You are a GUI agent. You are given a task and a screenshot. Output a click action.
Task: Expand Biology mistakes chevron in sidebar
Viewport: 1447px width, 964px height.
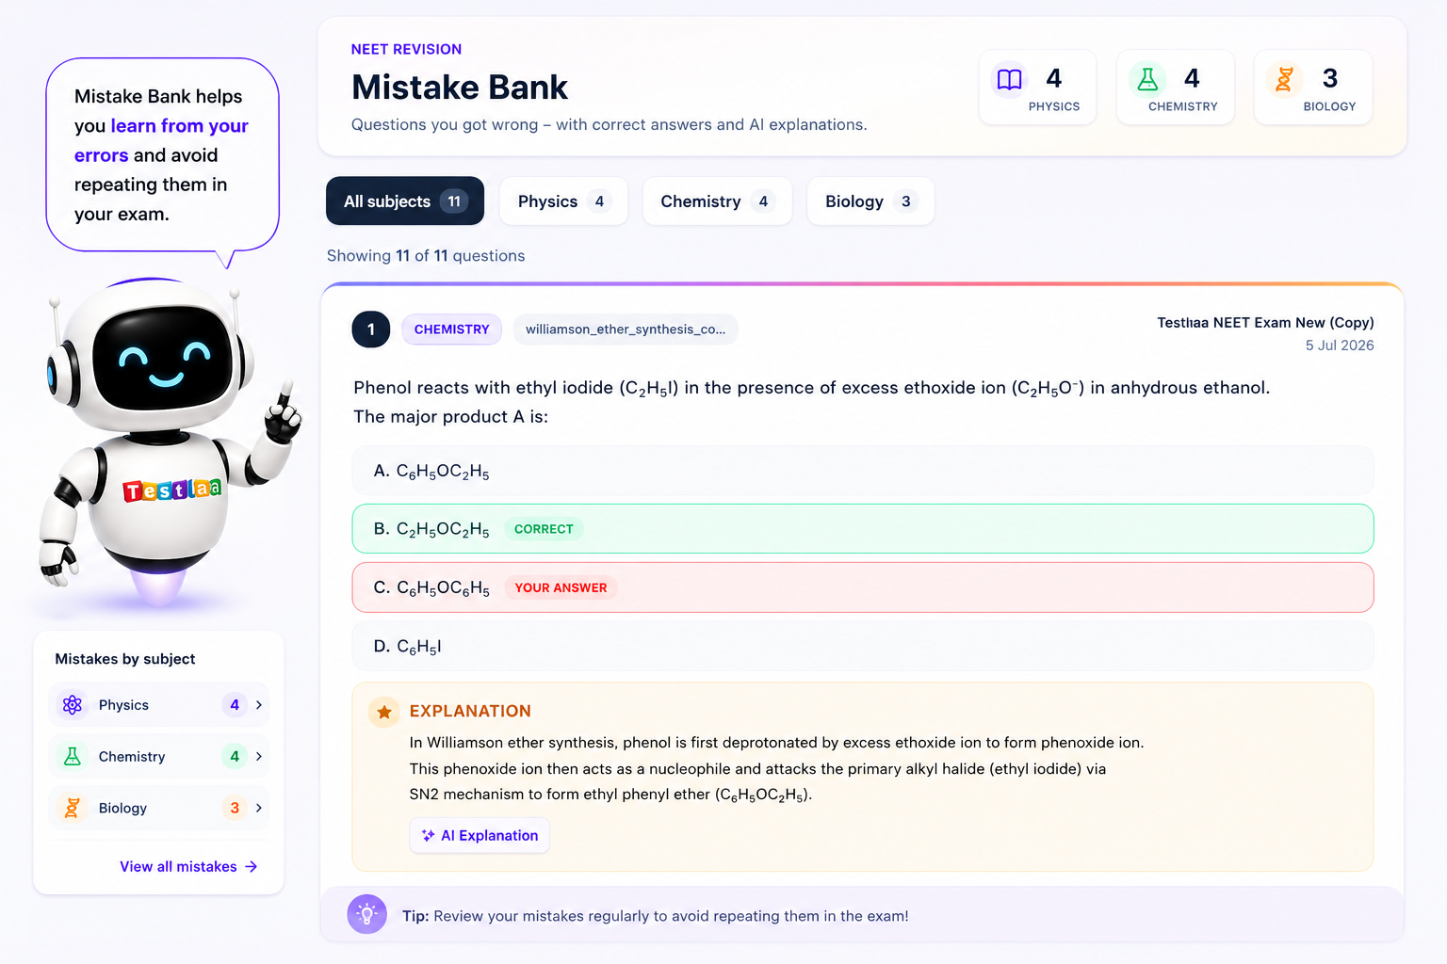[259, 808]
